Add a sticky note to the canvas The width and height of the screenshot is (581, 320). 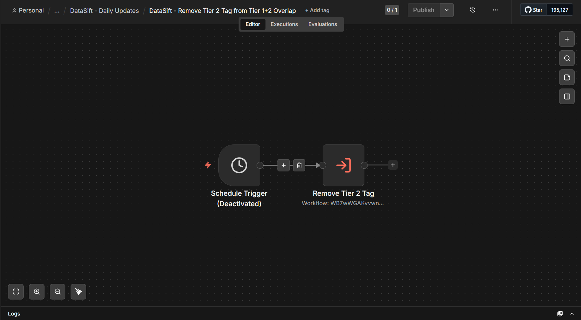coord(567,77)
